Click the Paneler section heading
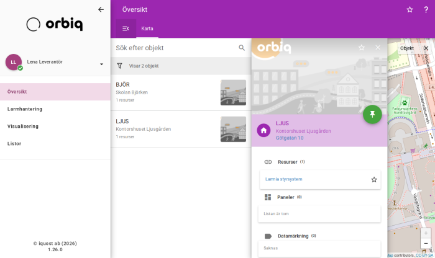 [286, 197]
